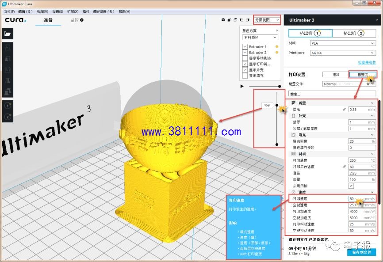This screenshot has height=262, width=383.
Task: Toggle 显示打印辅... checkbox
Action: pyautogui.click(x=245, y=64)
